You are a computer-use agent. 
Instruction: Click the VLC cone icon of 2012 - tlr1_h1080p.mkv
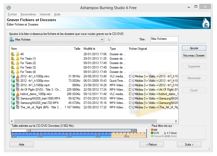pos(17,76)
